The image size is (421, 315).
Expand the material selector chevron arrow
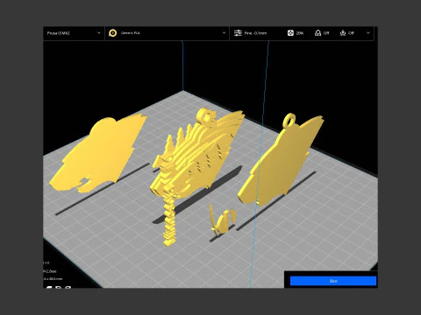(x=224, y=33)
